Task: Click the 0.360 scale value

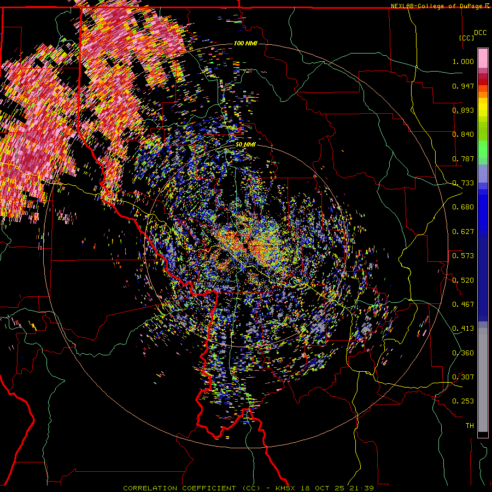Action: (x=463, y=353)
